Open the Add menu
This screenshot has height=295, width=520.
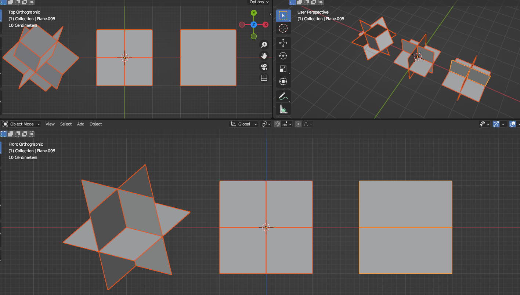coord(80,124)
